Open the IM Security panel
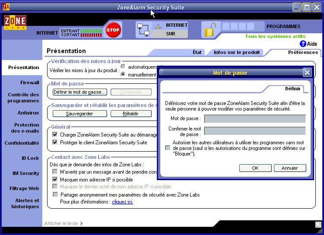This screenshot has width=324, height=235. point(26,173)
